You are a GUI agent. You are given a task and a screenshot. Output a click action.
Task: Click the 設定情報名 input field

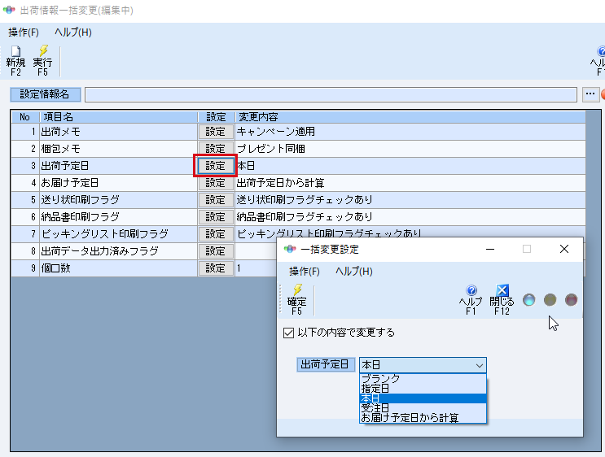point(331,94)
